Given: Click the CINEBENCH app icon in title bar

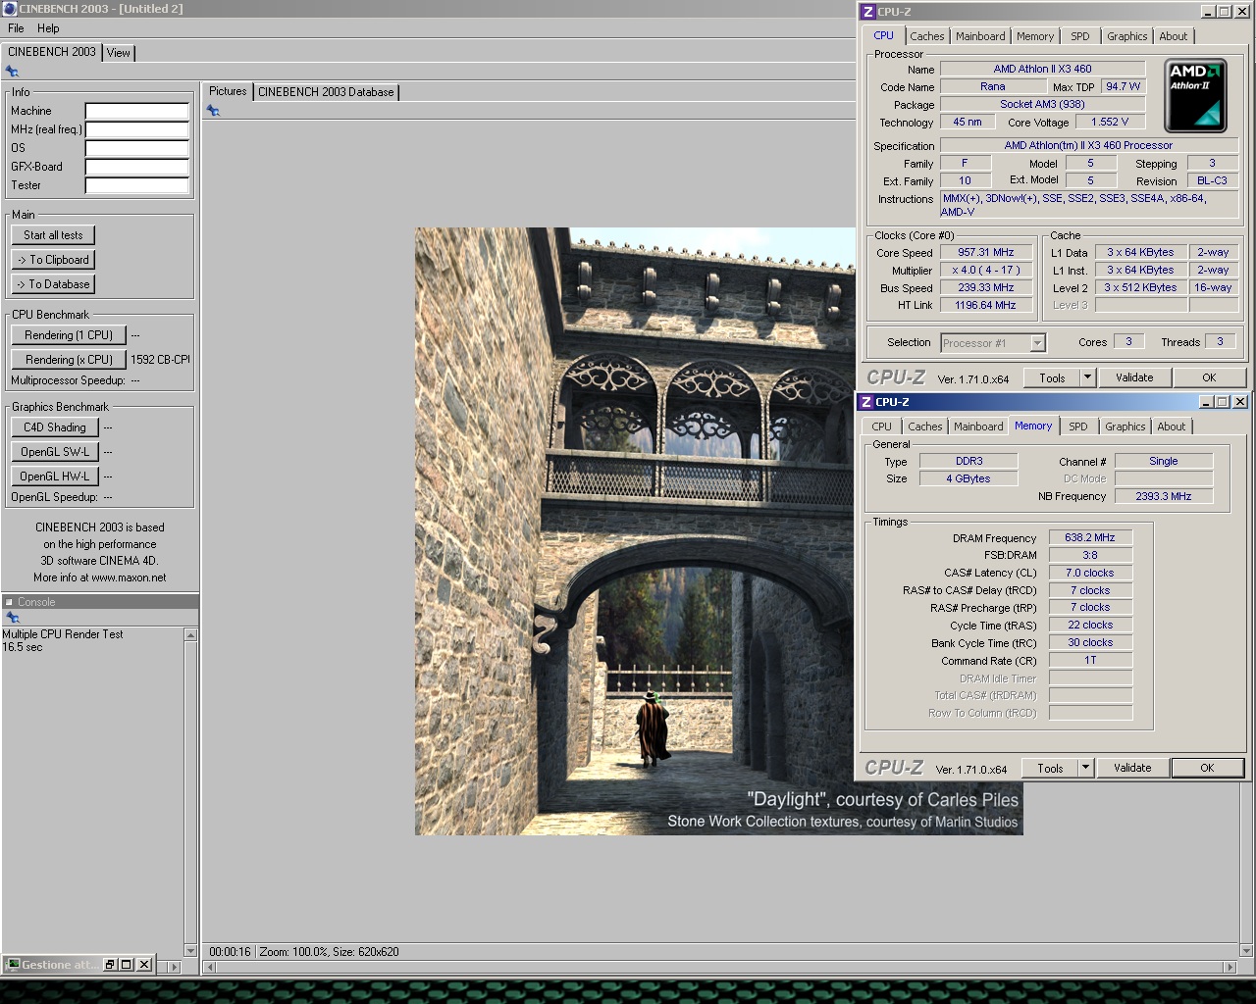Looking at the screenshot, I should [9, 9].
